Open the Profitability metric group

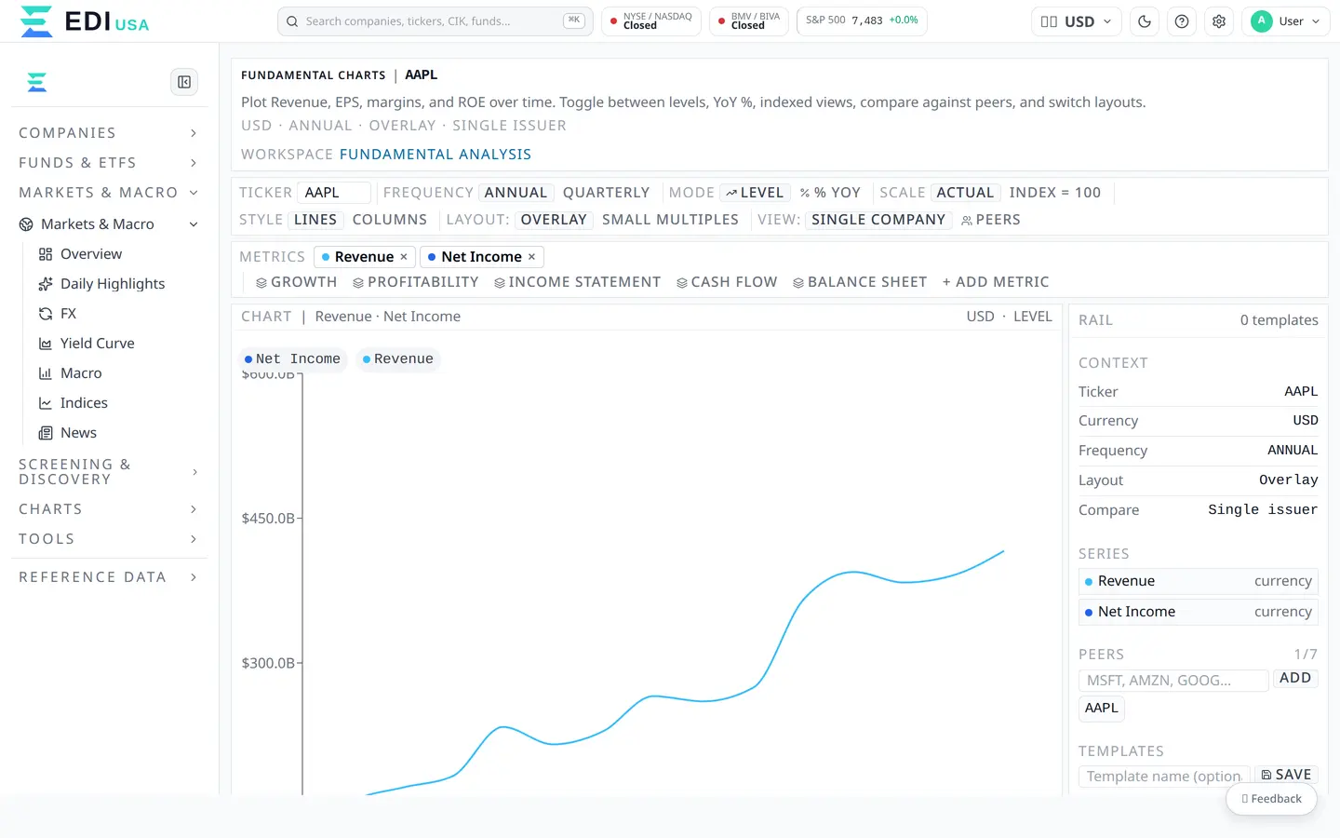(x=415, y=282)
